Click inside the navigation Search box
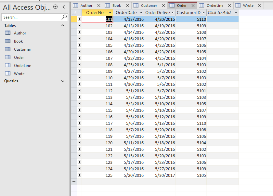The width and height of the screenshot is (273, 196). tap(32, 17)
